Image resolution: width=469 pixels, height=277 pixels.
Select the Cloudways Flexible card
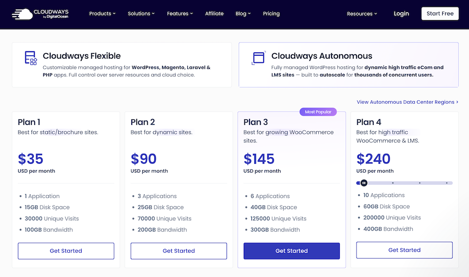click(122, 65)
